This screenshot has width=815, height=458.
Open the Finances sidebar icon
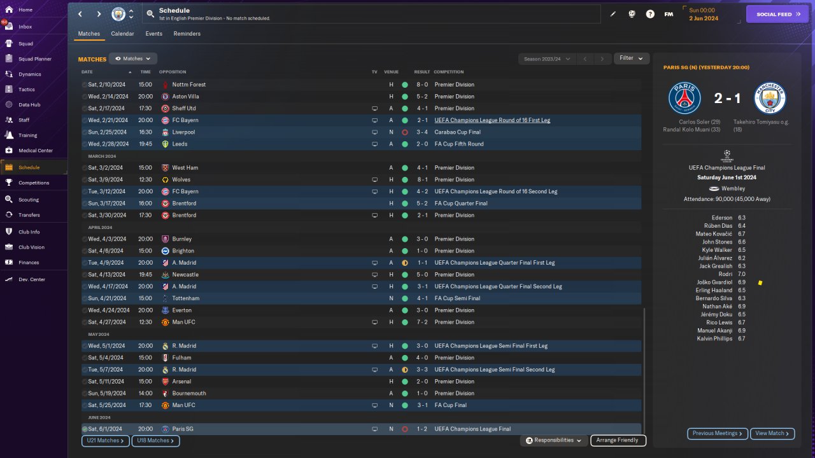9,263
